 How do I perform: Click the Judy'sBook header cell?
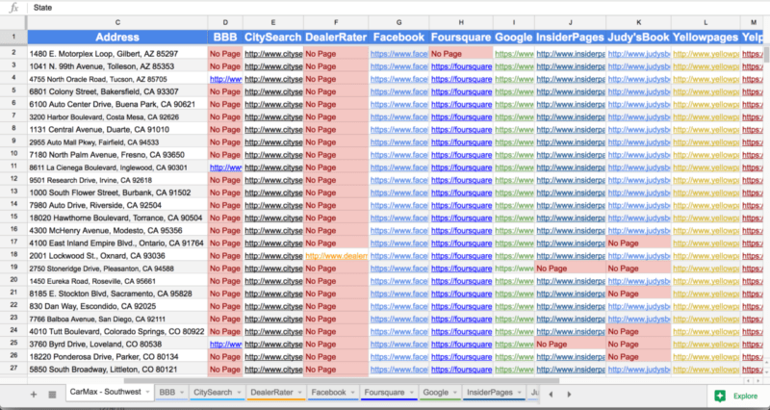pos(638,38)
